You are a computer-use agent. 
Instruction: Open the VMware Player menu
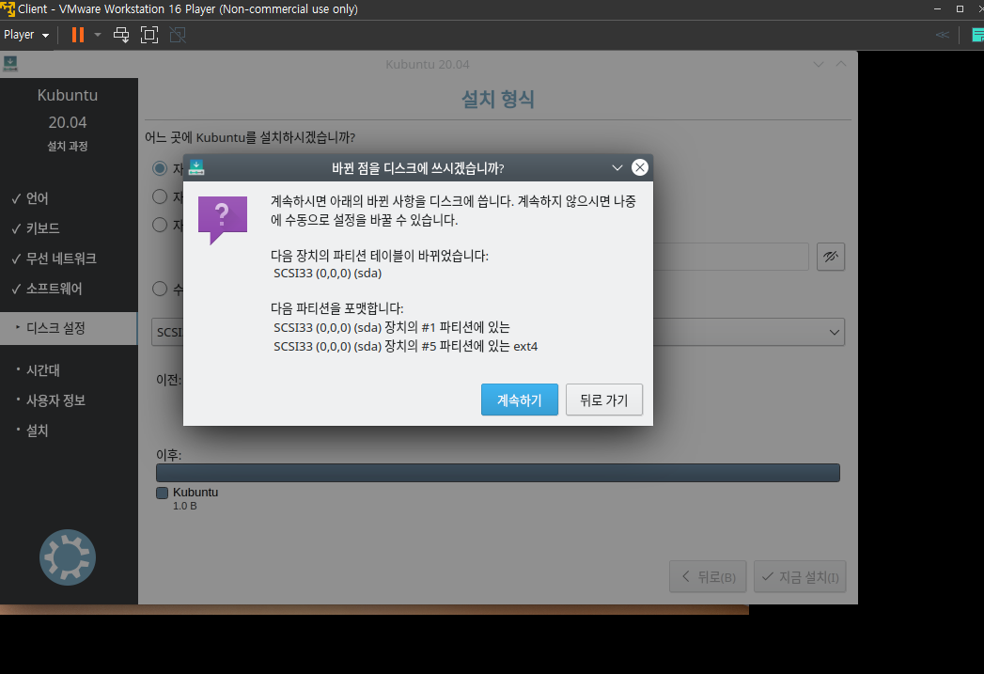(x=25, y=35)
